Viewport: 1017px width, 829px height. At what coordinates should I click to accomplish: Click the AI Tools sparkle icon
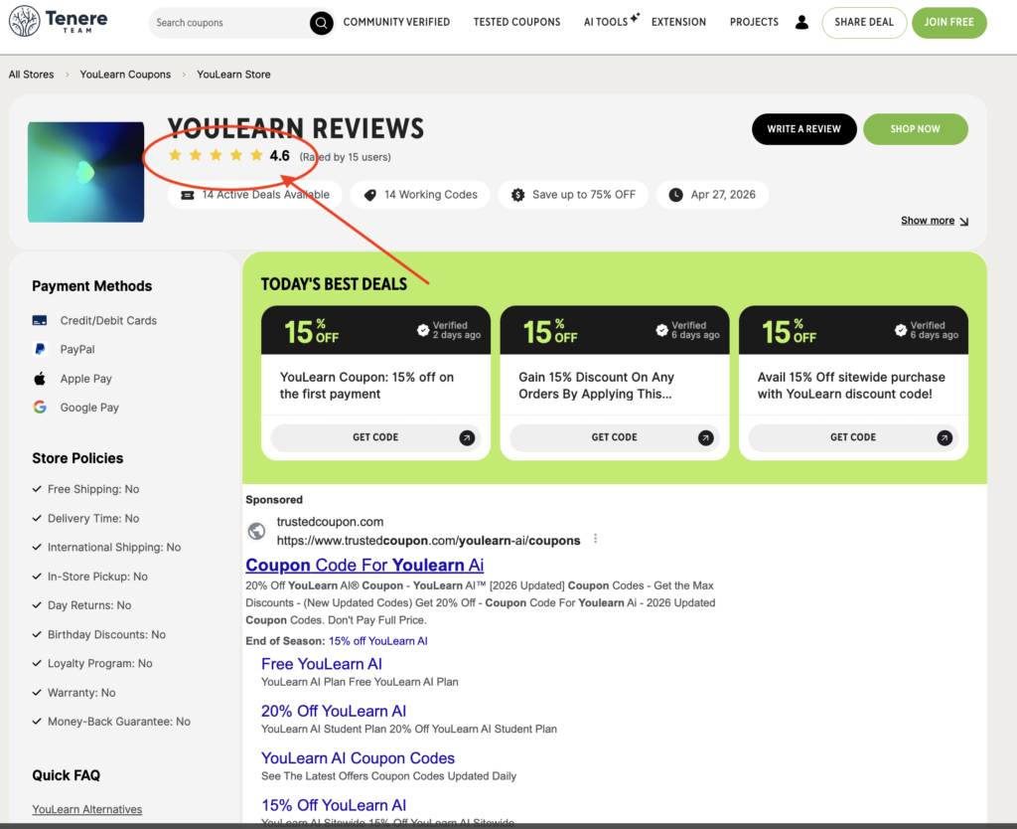(x=635, y=18)
